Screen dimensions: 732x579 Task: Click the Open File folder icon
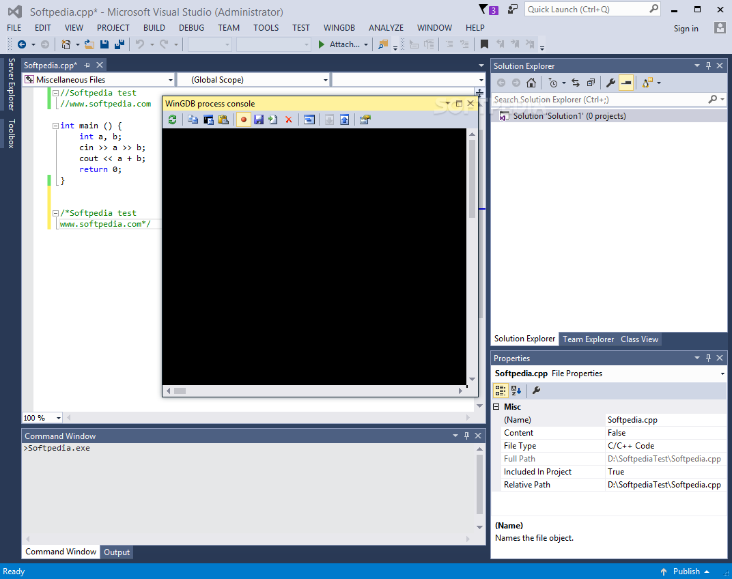(89, 44)
